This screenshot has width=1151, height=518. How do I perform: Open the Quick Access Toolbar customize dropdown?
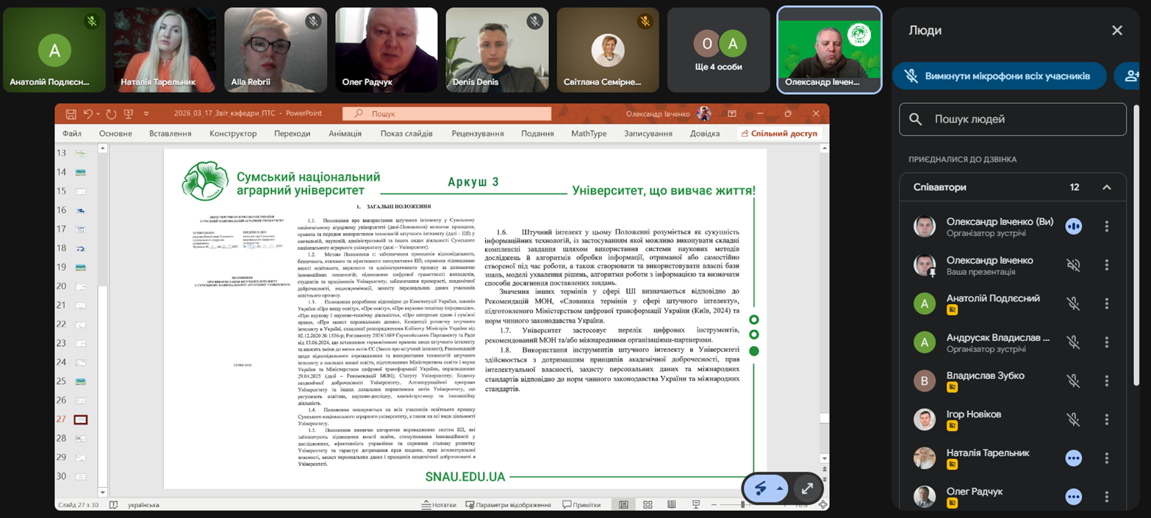point(146,114)
